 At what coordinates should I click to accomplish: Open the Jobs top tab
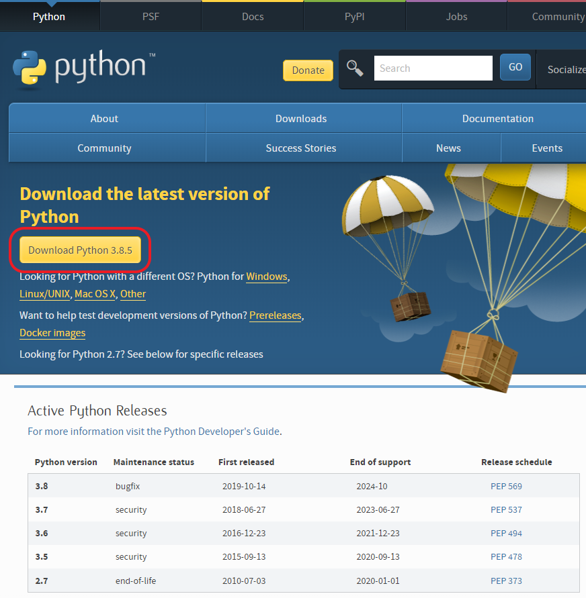tap(456, 16)
